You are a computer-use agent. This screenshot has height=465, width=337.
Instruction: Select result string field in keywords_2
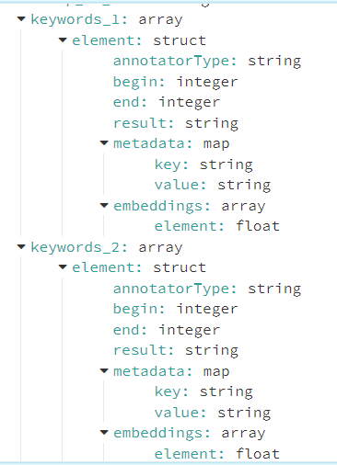pyautogui.click(x=176, y=350)
